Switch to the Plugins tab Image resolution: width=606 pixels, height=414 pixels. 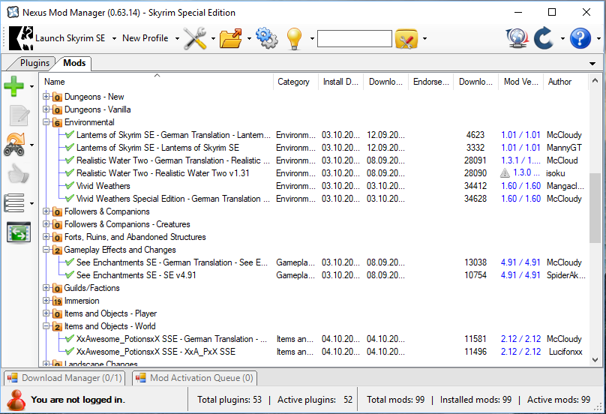(34, 64)
